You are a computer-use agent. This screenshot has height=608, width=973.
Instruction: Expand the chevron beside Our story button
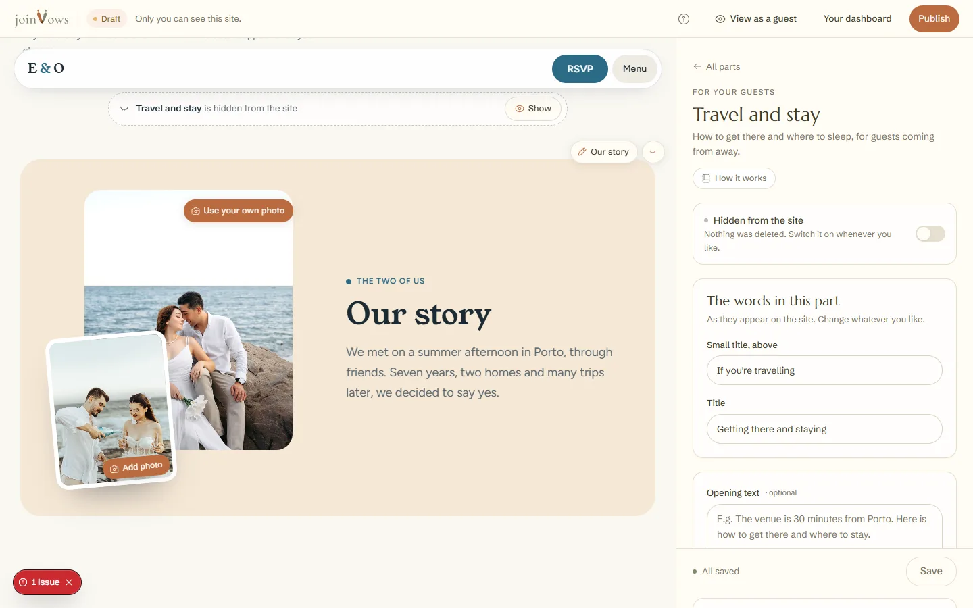pos(653,152)
